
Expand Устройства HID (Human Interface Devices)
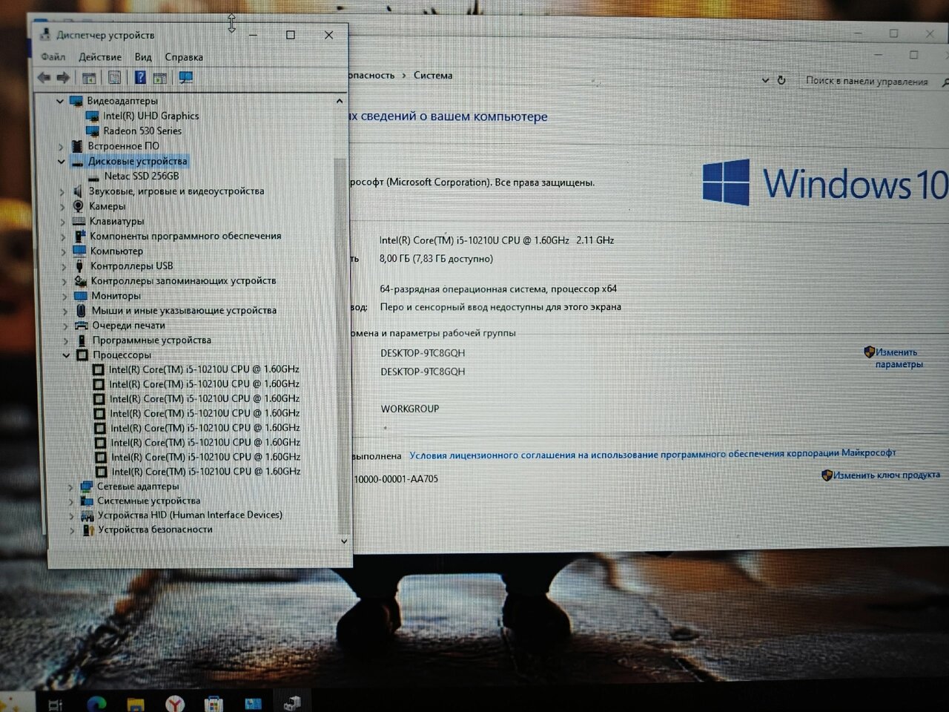71,515
